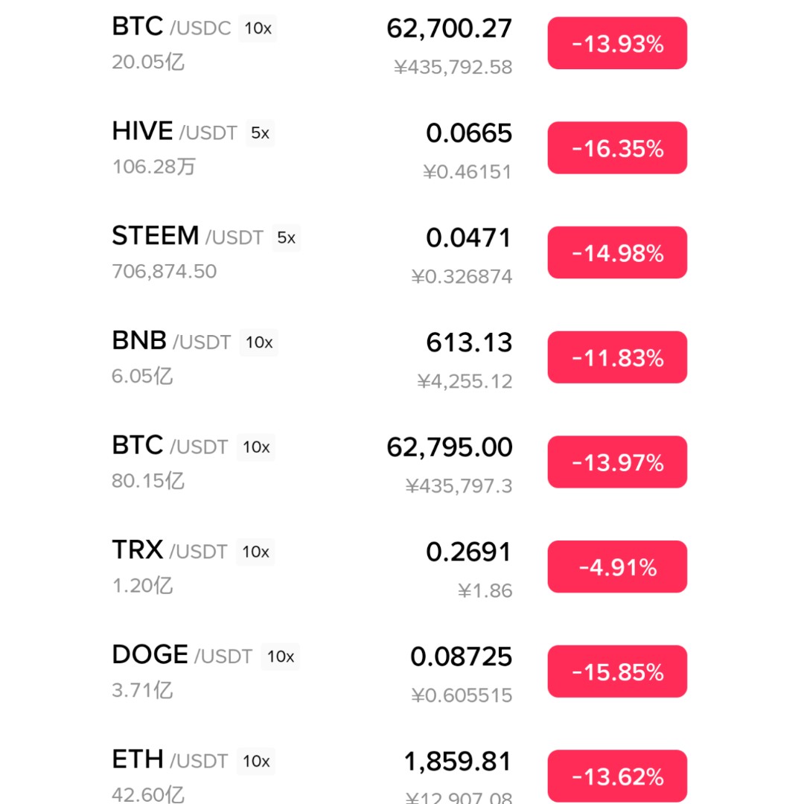Viewport: 804px width, 804px height.
Task: Tap the -13.97% button for BTC/USDT
Action: [617, 462]
